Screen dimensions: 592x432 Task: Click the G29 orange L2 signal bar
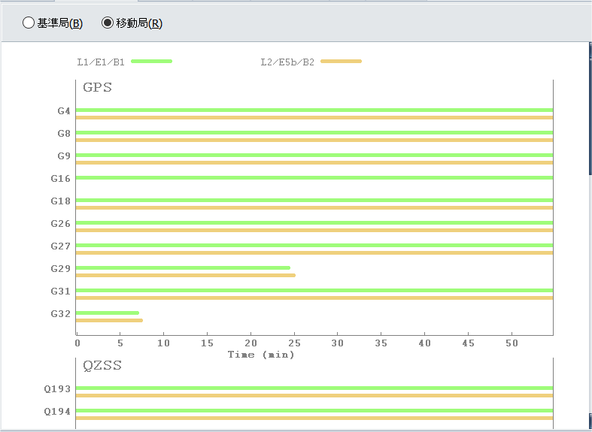(x=186, y=275)
